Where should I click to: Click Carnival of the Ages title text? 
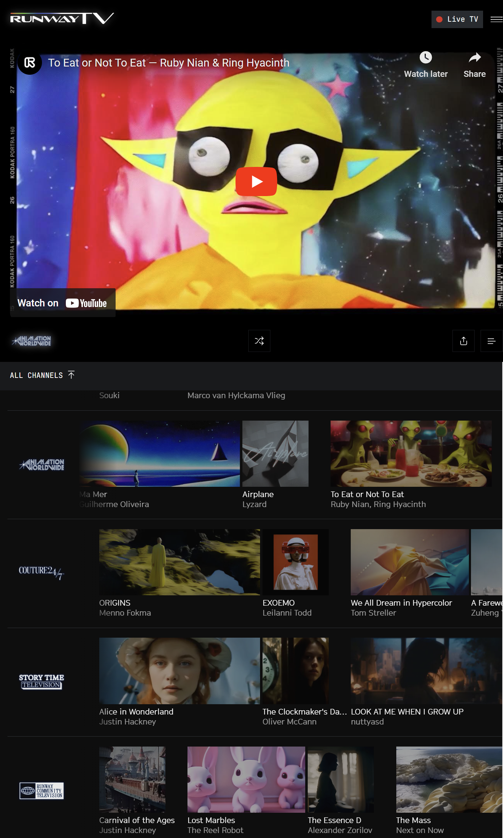(x=137, y=820)
